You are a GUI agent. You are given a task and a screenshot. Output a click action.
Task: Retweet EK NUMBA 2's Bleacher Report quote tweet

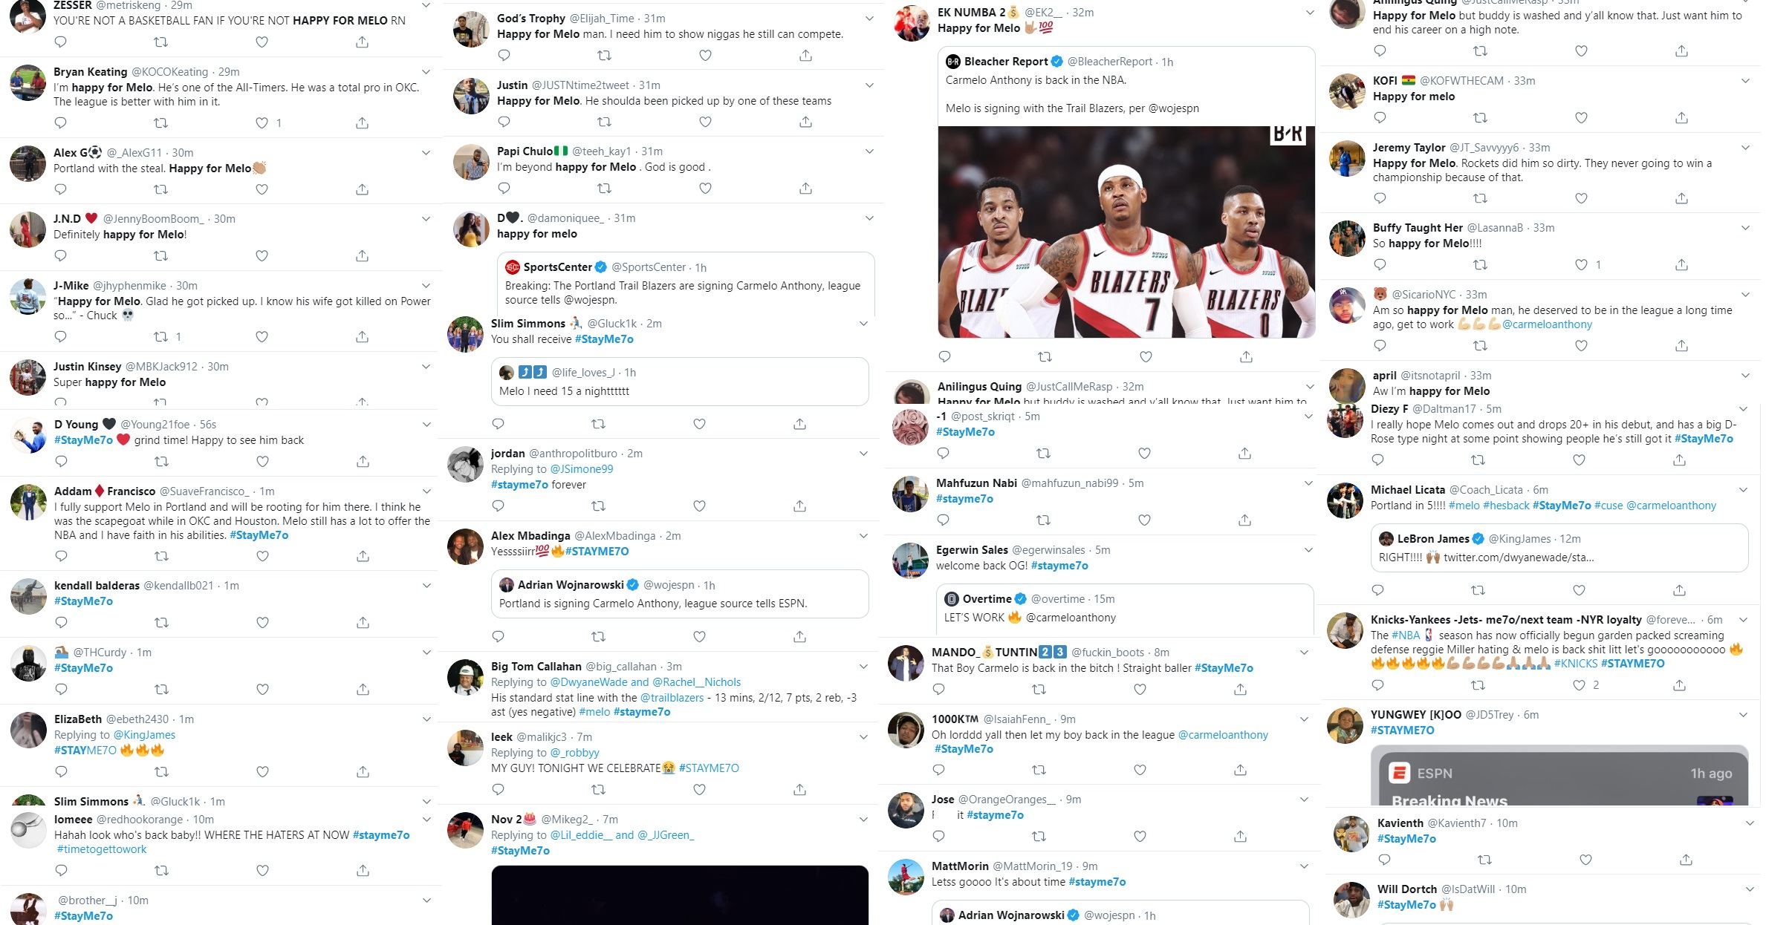(1045, 357)
